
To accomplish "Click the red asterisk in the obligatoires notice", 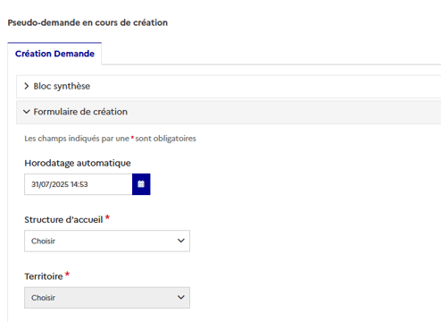I will [x=132, y=138].
